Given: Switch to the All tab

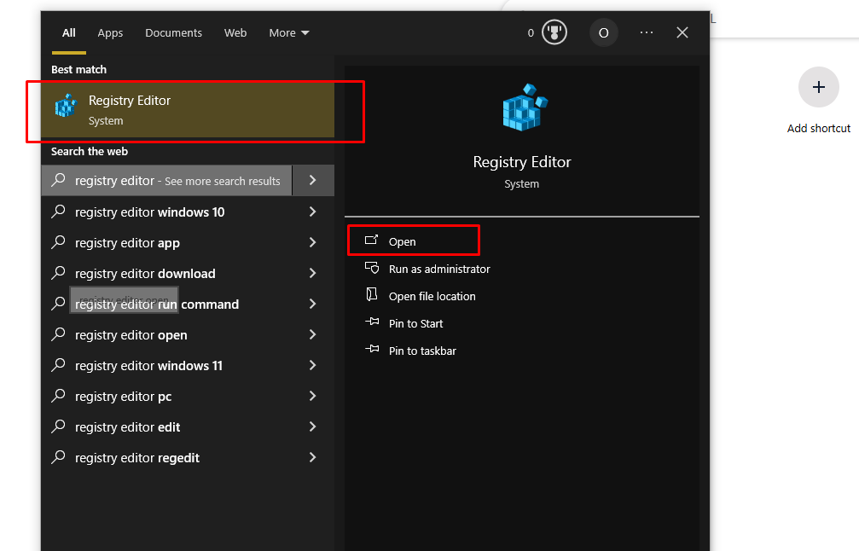Looking at the screenshot, I should 69,33.
